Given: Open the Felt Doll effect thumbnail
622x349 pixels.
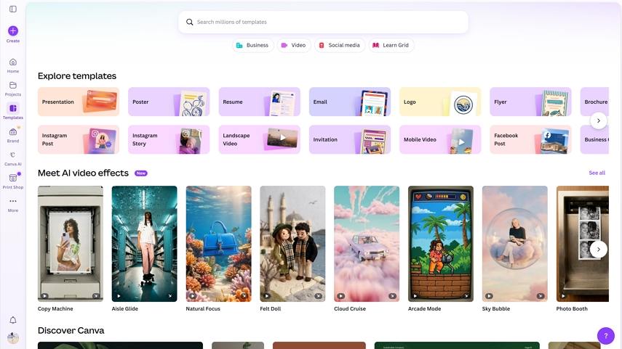Looking at the screenshot, I should point(292,244).
